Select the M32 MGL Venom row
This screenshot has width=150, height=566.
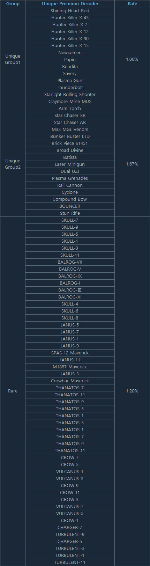click(x=70, y=130)
